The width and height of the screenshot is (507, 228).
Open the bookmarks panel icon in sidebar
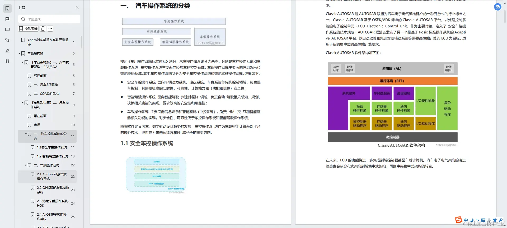coord(7,8)
